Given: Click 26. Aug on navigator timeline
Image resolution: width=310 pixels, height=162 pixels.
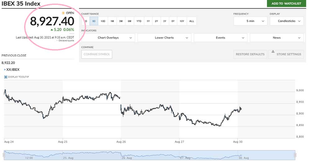Looking at the screenshot, I should click(x=126, y=158).
